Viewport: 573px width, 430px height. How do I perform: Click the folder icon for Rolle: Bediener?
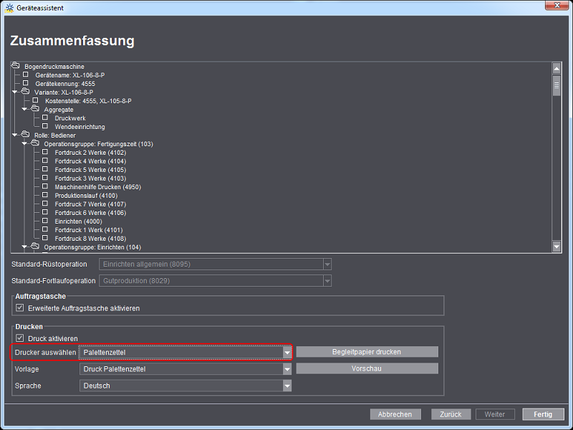pos(26,135)
